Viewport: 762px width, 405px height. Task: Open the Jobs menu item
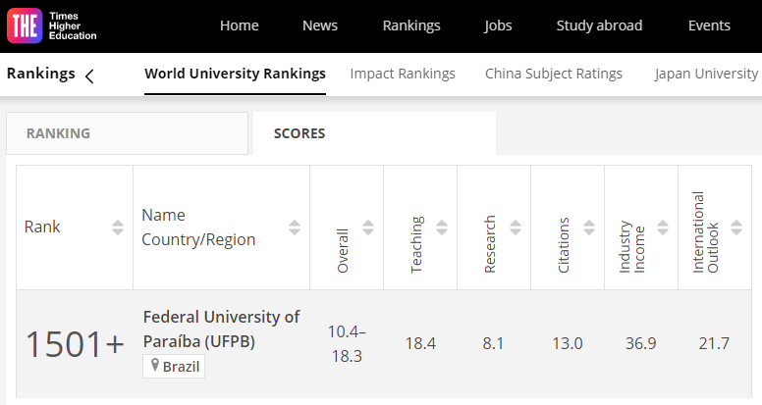(x=498, y=25)
